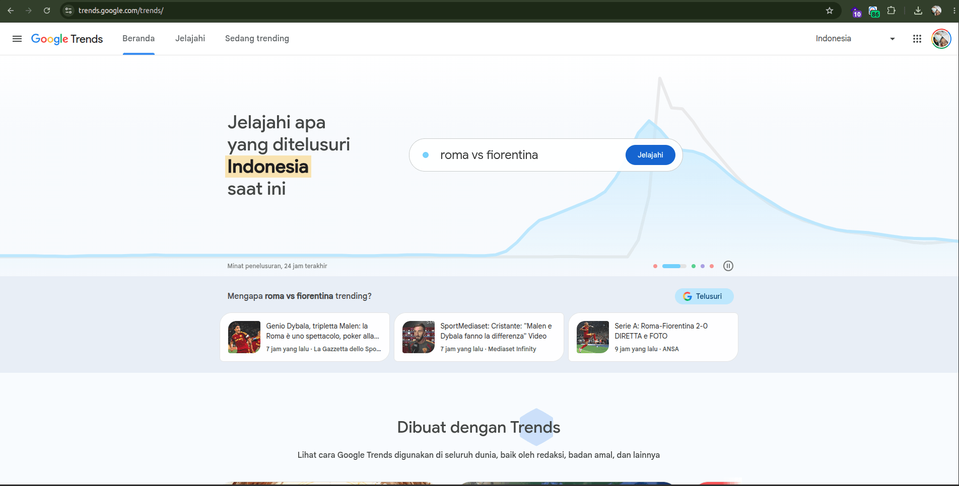The height and width of the screenshot is (486, 959).
Task: Open the purple extension with badge 10
Action: (x=856, y=11)
